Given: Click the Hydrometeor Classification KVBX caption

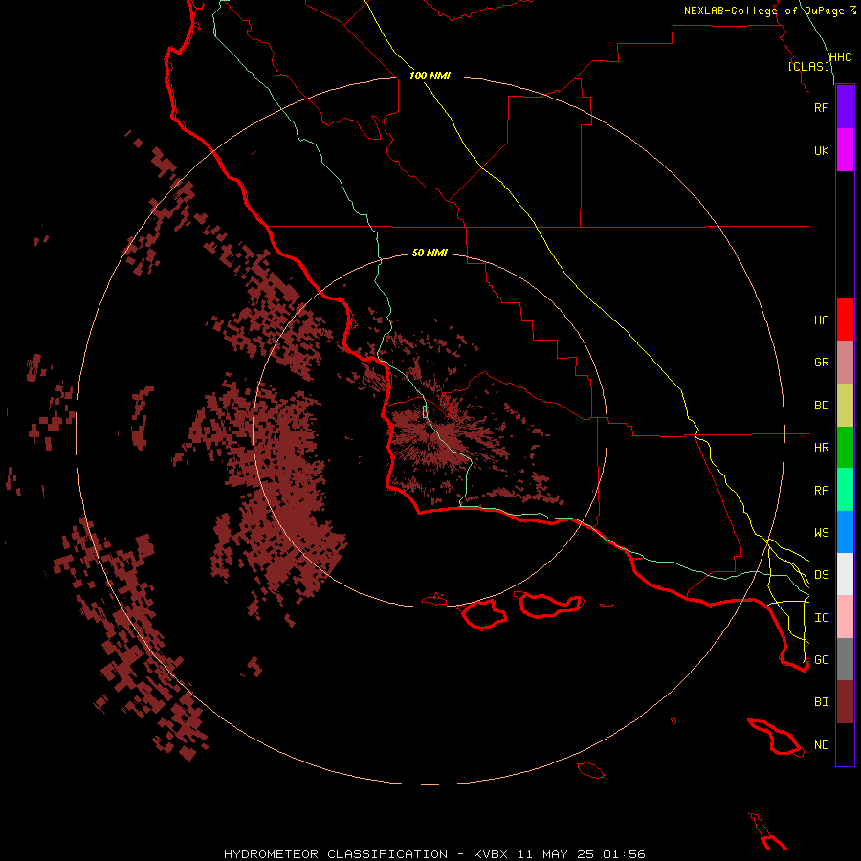Looking at the screenshot, I should tap(434, 854).
